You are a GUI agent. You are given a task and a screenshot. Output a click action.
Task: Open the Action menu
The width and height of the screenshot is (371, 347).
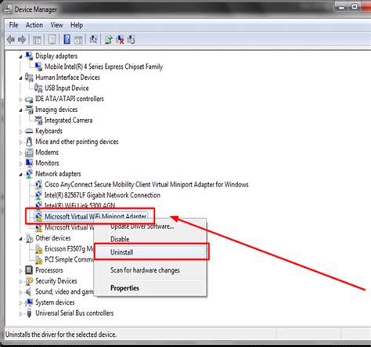34,25
